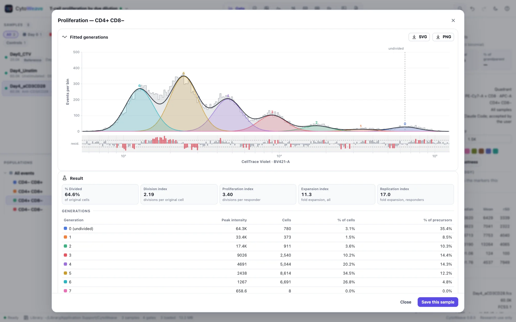The height and width of the screenshot is (322, 516).
Task: Click the GENERATIONS section heading
Action: [76, 211]
